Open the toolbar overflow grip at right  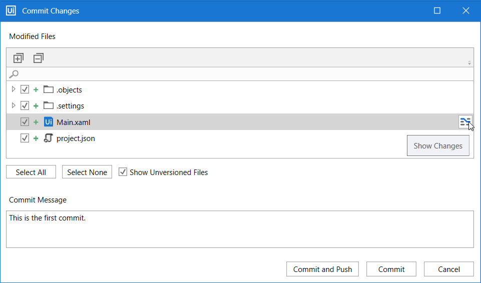tap(469, 63)
